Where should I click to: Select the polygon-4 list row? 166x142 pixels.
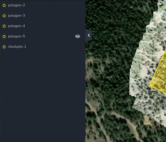click(x=43, y=26)
